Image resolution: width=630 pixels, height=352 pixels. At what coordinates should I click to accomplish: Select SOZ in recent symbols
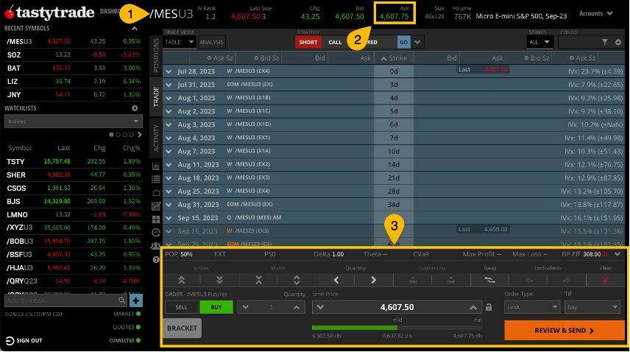point(73,54)
